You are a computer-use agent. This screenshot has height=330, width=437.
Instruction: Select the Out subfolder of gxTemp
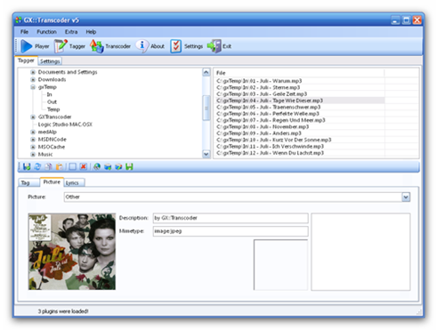coord(52,102)
